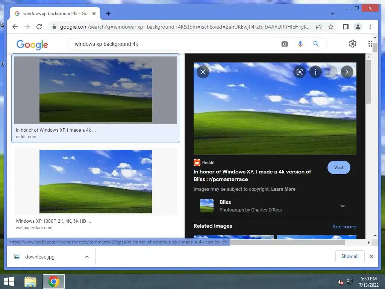Open the 'Windows XP 1080P, 2K, 4K' caption
This screenshot has height=289, width=385.
tap(53, 221)
